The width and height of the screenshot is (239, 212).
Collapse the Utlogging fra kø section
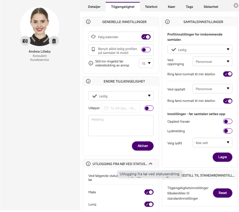coord(151,164)
